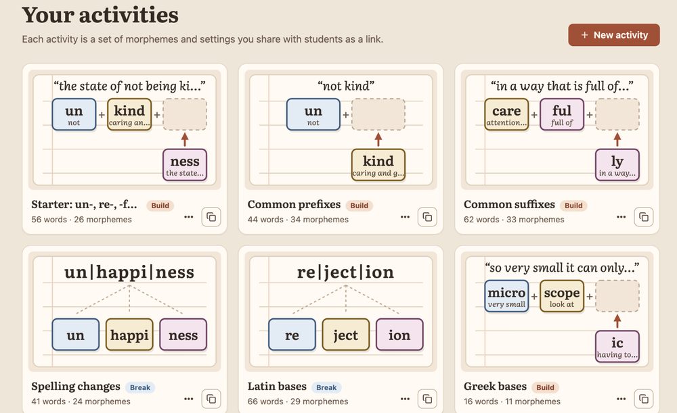Duplicate the Starter activity with copy icon
677x413 pixels.
(211, 217)
